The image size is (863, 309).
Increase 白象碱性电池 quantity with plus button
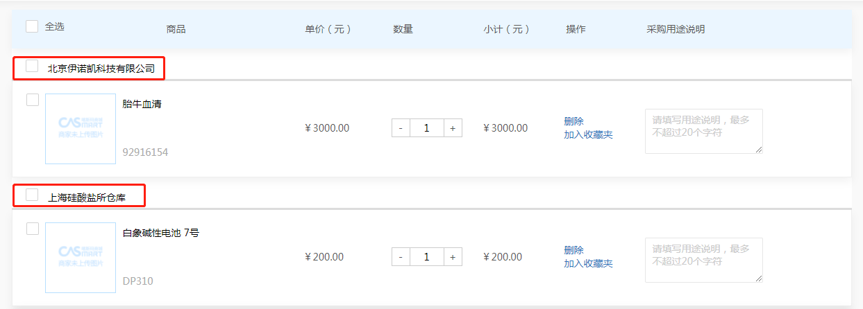(453, 257)
